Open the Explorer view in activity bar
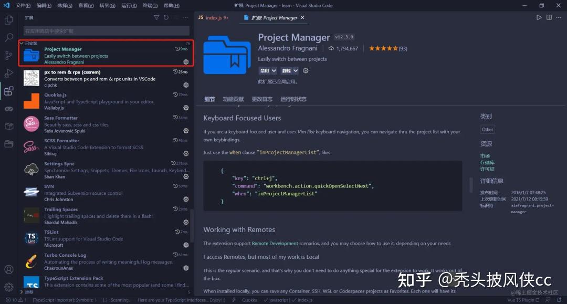Image resolution: width=567 pixels, height=304 pixels. click(x=9, y=20)
